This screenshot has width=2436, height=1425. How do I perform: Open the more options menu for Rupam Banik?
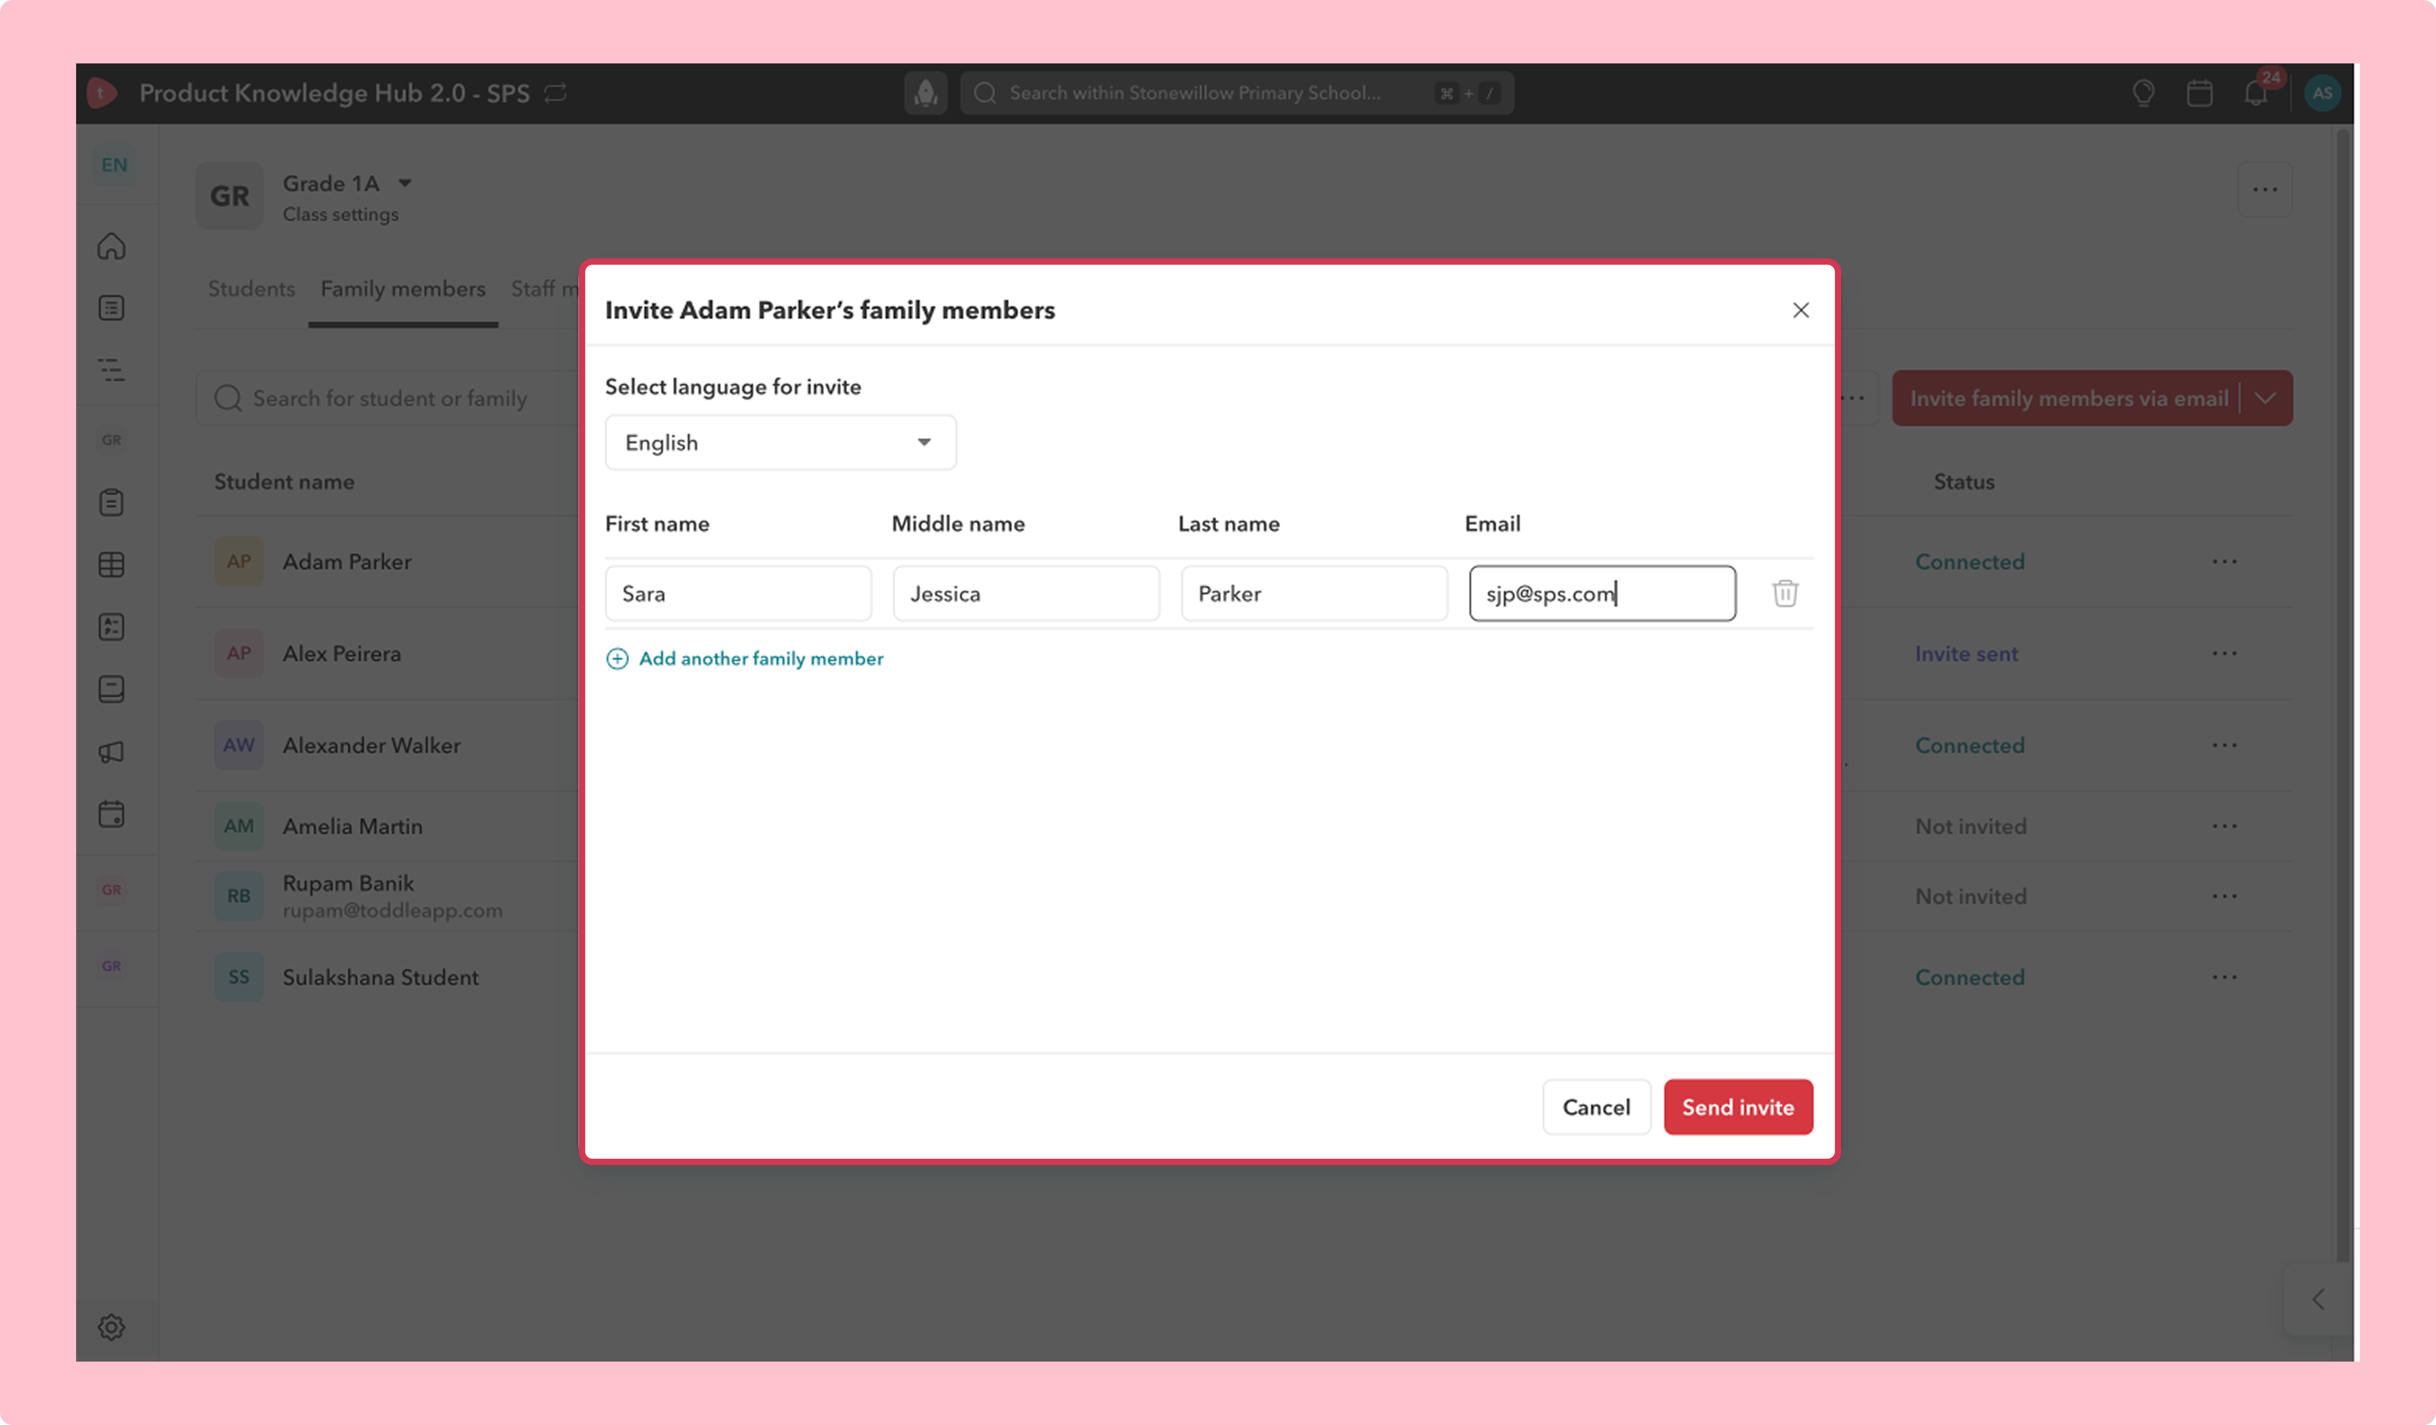point(2224,896)
